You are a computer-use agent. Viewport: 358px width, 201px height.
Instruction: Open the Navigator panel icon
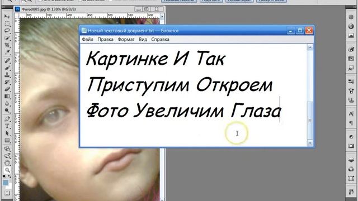(351, 17)
